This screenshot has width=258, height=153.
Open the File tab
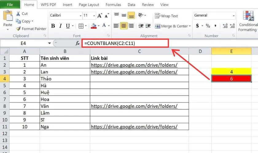point(10,5)
